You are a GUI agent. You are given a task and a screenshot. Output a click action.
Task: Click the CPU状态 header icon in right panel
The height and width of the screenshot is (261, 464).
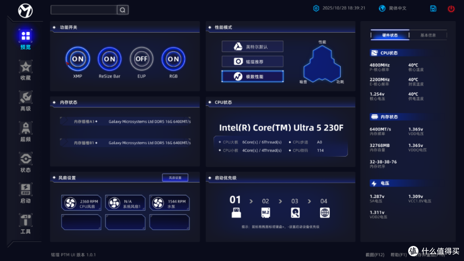(374, 53)
